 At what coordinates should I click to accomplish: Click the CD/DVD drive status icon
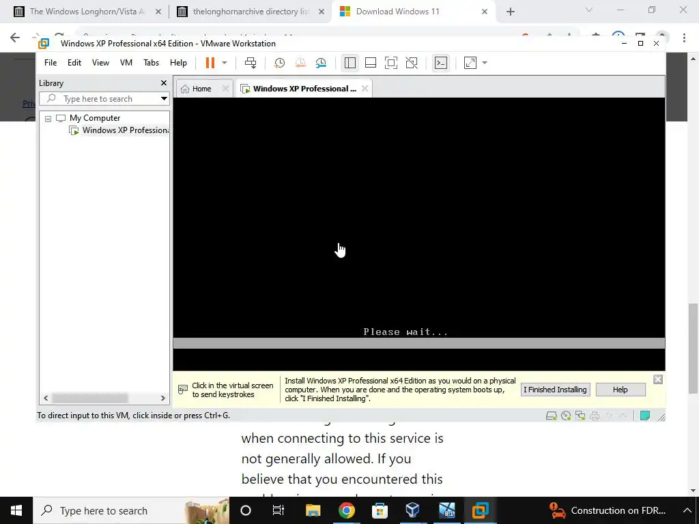click(566, 416)
